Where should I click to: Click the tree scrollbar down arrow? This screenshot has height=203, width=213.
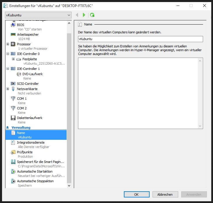pyautogui.click(x=69, y=186)
